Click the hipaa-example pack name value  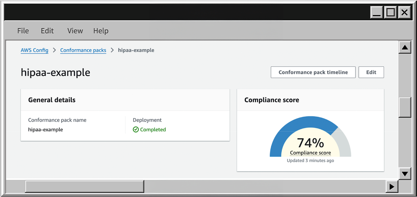coord(45,129)
